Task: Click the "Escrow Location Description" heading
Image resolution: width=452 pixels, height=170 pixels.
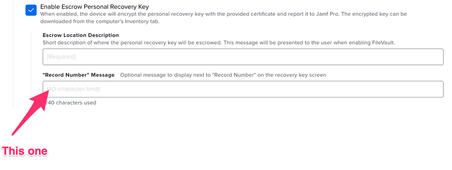Action: 81,35
